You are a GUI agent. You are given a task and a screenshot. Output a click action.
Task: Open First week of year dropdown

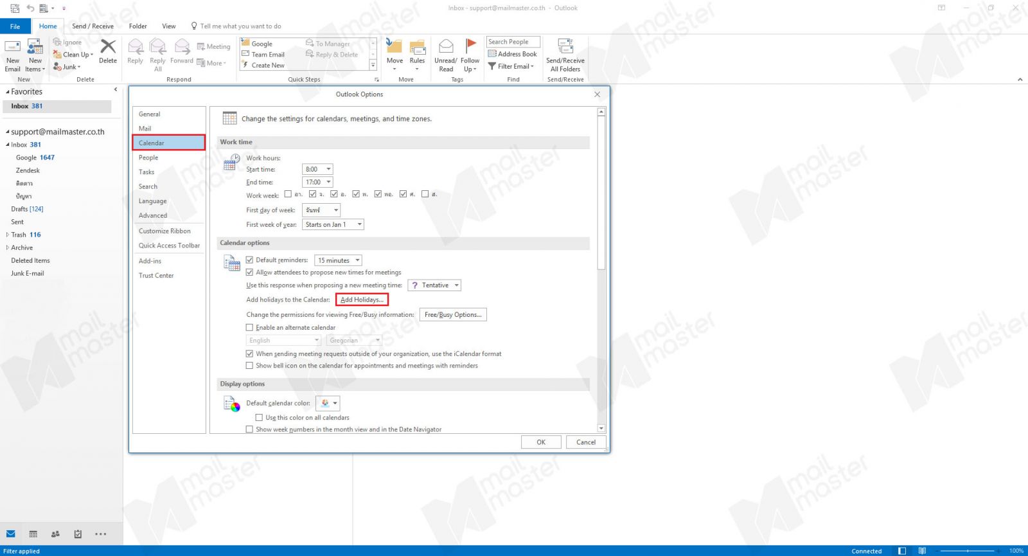tap(333, 224)
